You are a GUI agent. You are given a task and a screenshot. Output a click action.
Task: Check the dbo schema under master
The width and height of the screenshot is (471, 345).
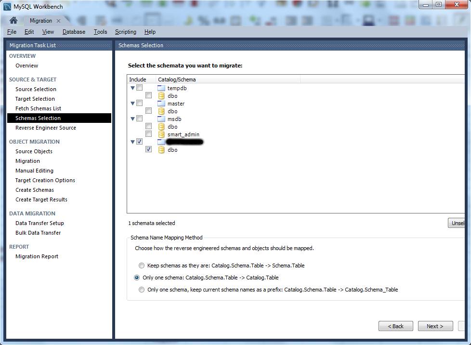(x=148, y=111)
